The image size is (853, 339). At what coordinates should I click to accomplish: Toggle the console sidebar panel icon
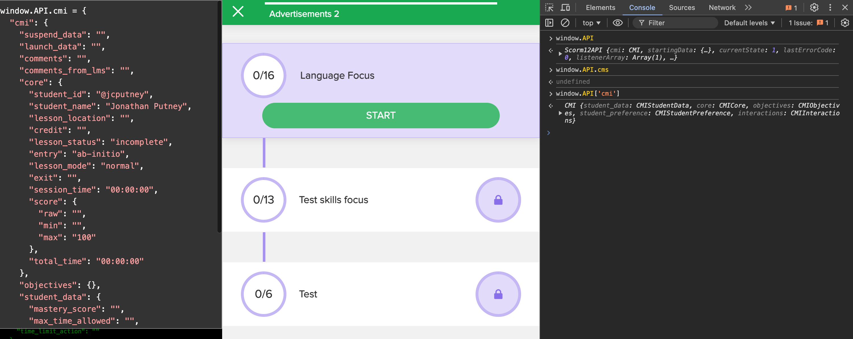click(549, 23)
